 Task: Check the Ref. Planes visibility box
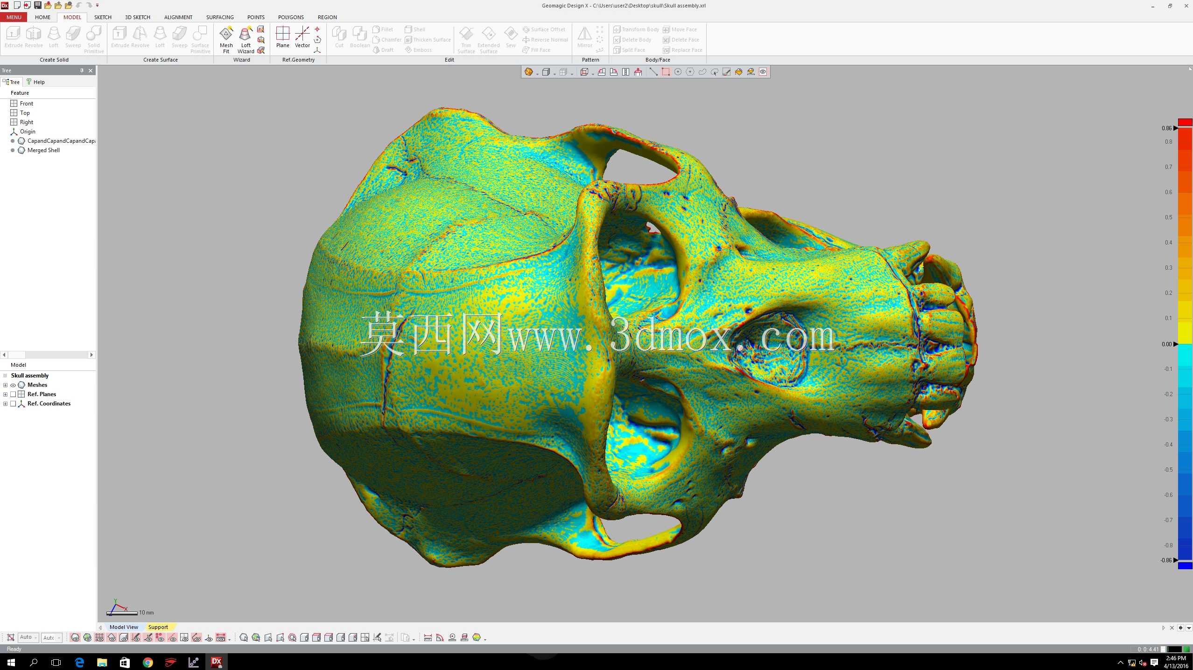[x=13, y=394]
